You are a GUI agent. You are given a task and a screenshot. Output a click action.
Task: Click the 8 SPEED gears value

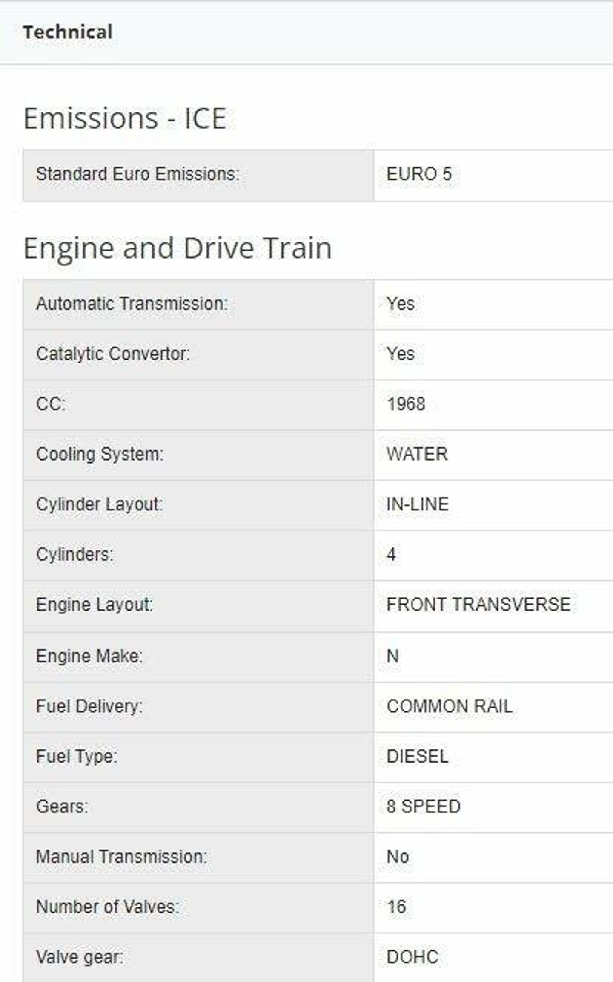[x=423, y=806]
